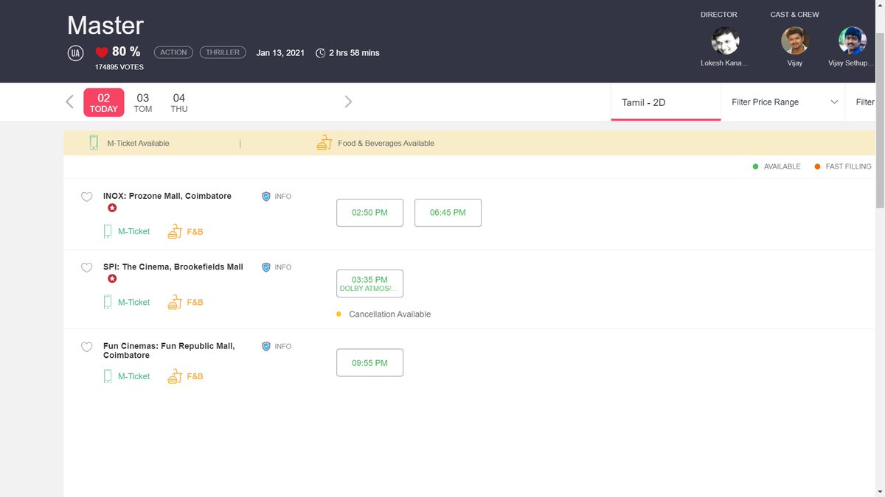This screenshot has width=885, height=497.
Task: Select date 02 Today
Action: click(104, 102)
